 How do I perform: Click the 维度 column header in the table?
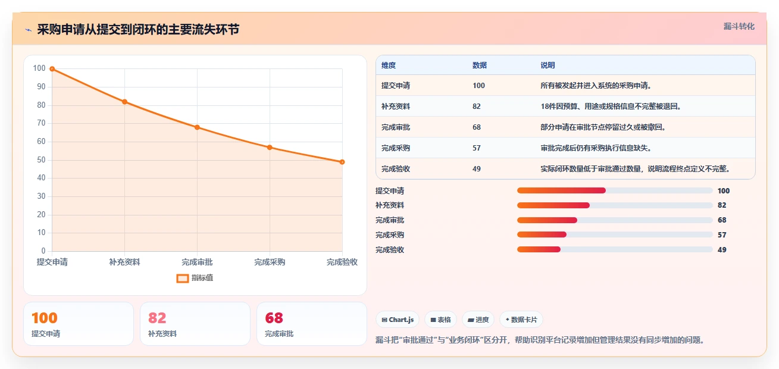pos(389,65)
